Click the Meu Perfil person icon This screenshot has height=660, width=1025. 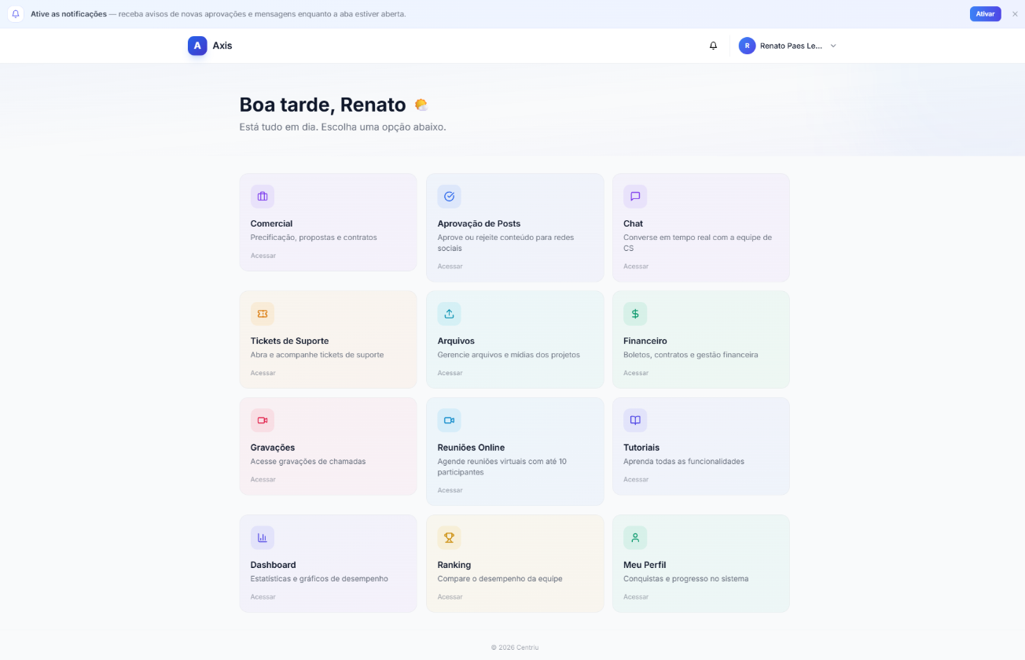click(635, 538)
